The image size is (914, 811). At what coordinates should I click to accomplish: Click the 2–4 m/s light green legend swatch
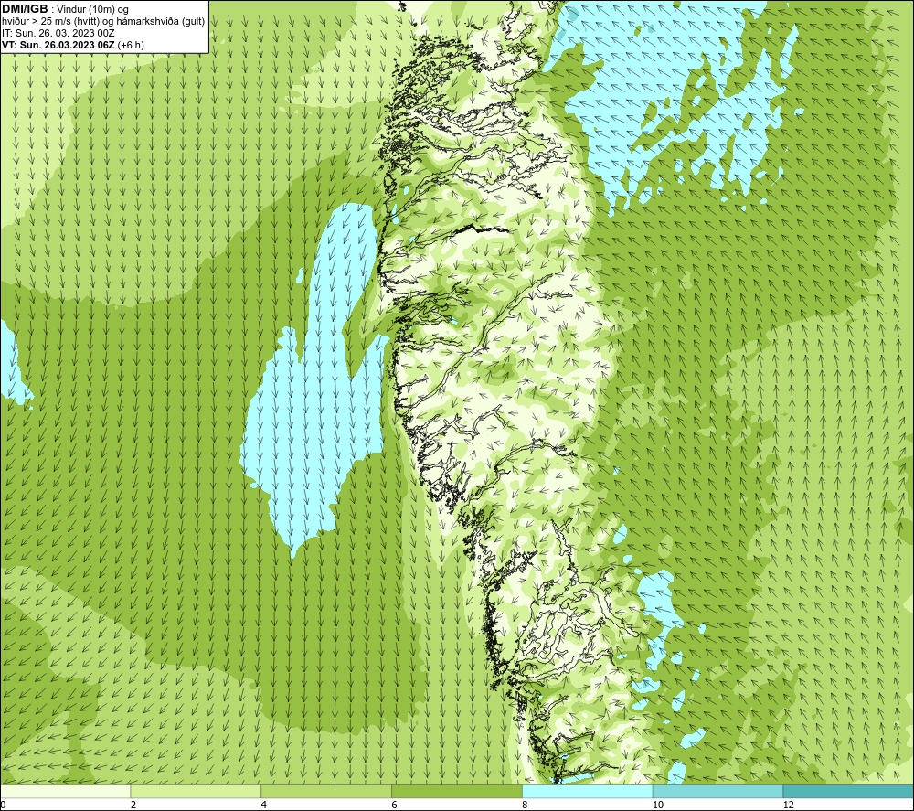pos(196,791)
